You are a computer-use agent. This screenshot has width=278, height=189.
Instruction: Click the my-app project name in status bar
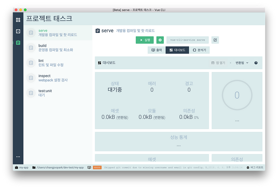[22, 168]
